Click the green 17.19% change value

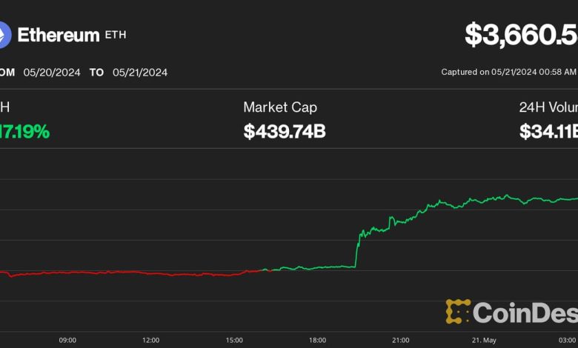[x=25, y=132]
